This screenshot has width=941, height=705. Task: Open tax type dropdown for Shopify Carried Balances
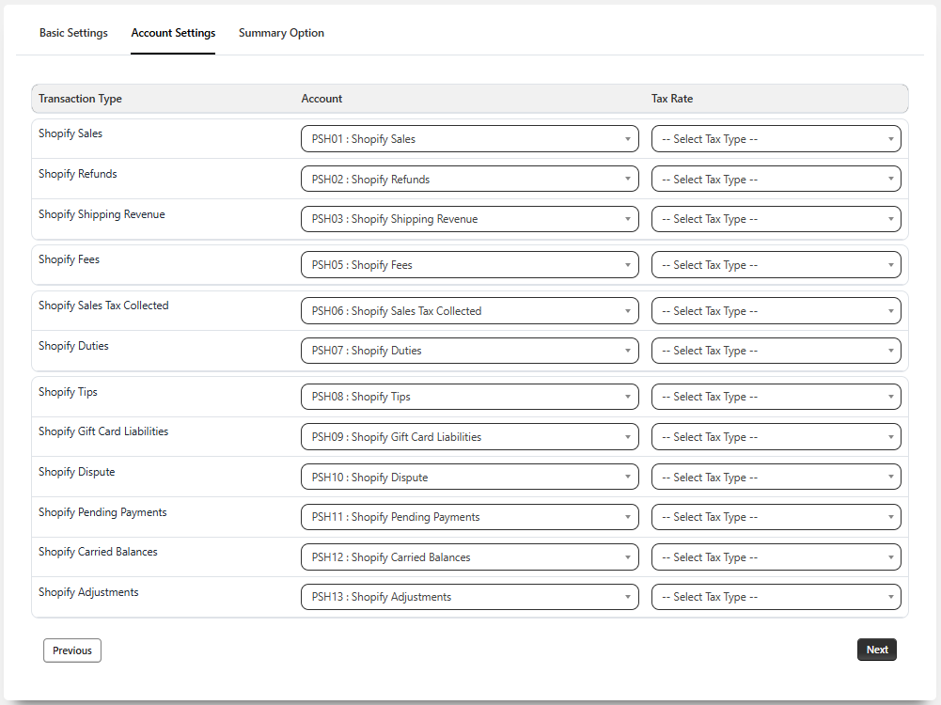click(x=776, y=557)
